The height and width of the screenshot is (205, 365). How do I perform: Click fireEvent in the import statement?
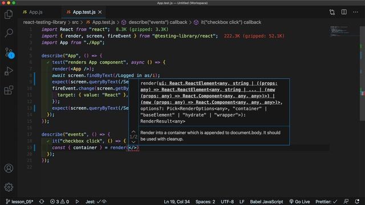tap(119, 36)
